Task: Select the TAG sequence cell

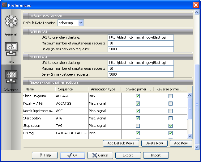Action: 72,126
